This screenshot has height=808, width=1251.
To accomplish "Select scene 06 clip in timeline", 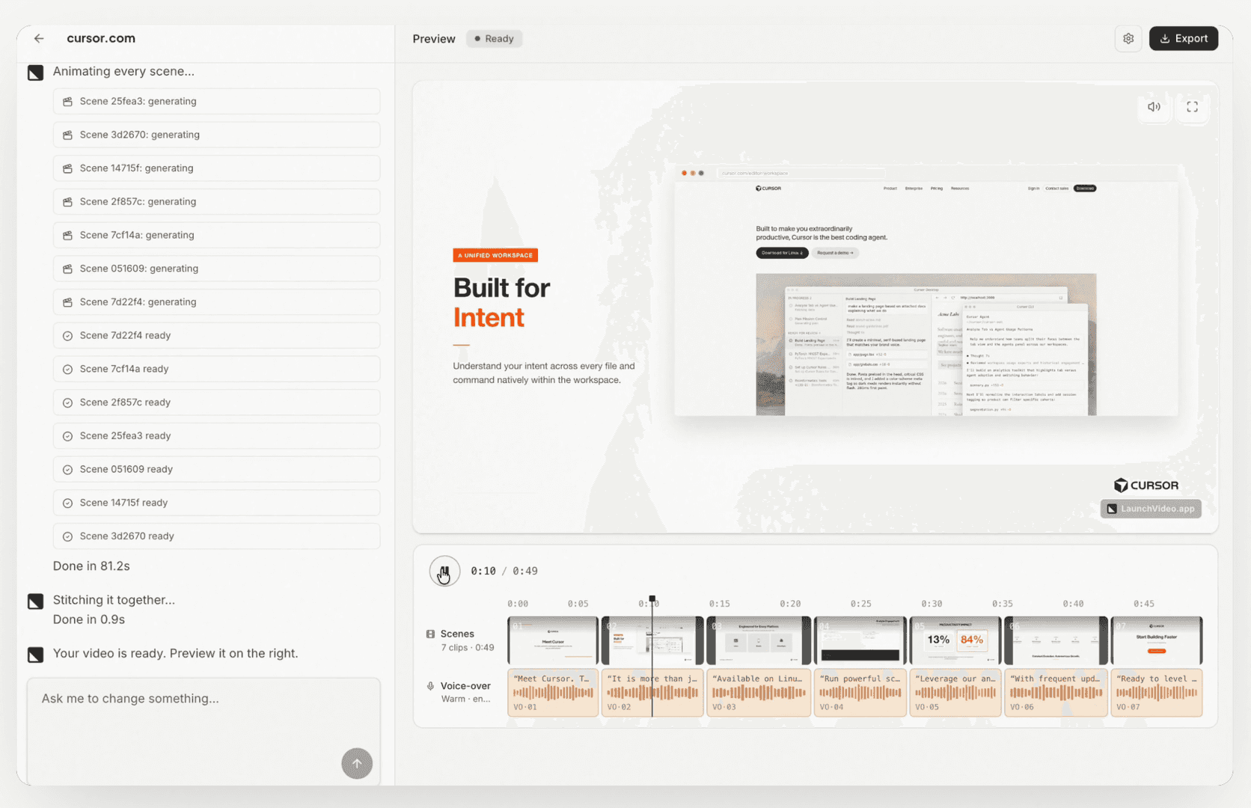I will [x=1056, y=640].
